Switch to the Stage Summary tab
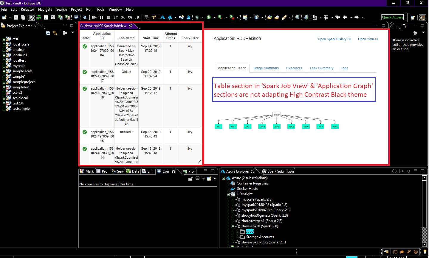The width and height of the screenshot is (429, 258). 266,68
